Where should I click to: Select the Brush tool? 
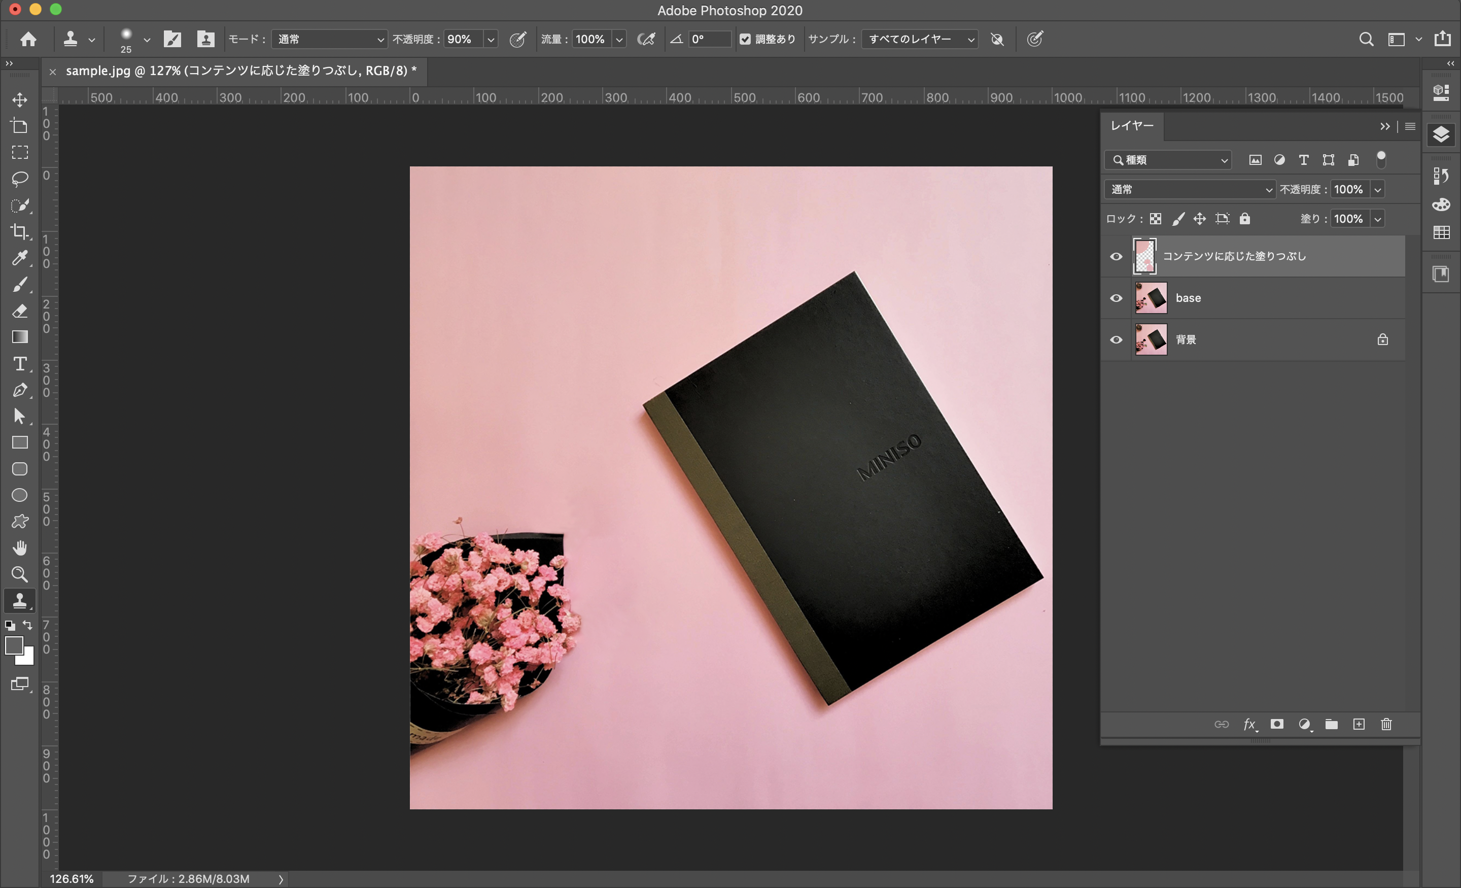click(x=20, y=285)
